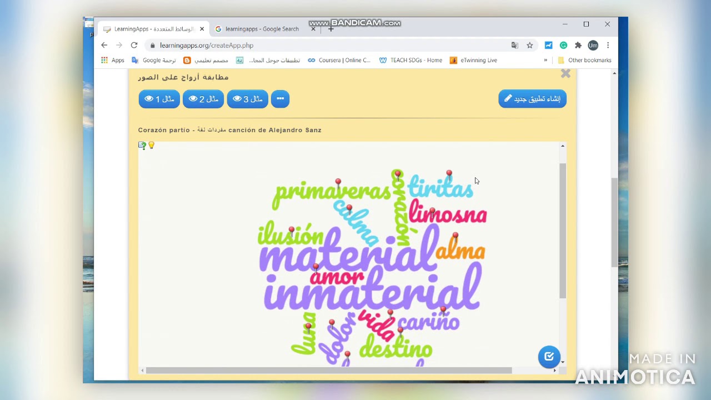Click the preview scrollbar down arrow
Image resolution: width=711 pixels, height=400 pixels.
point(563,362)
